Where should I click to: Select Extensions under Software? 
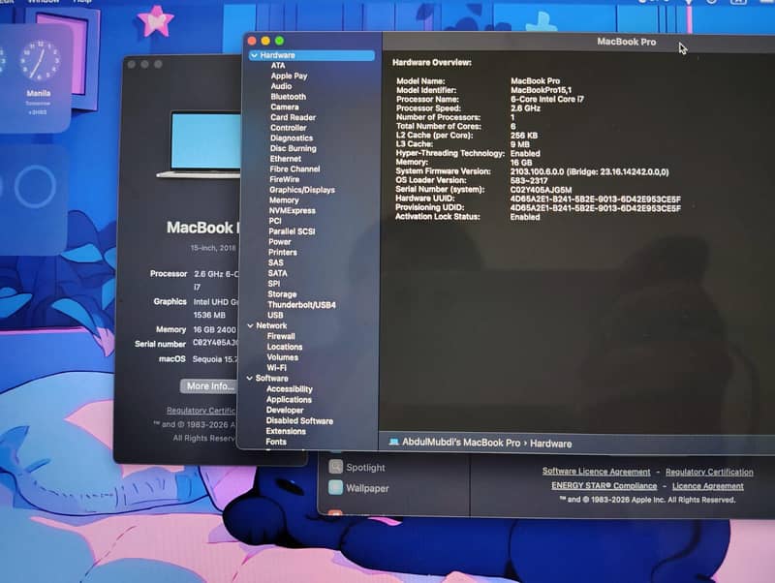(x=286, y=431)
